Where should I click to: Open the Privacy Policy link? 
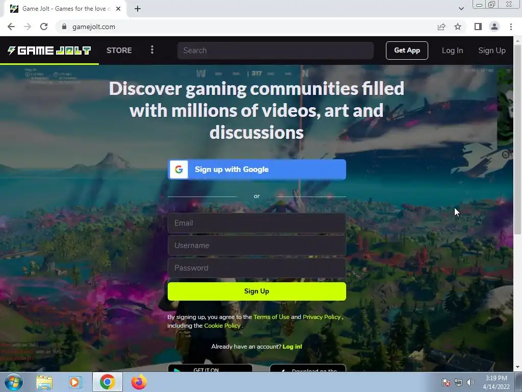(322, 317)
